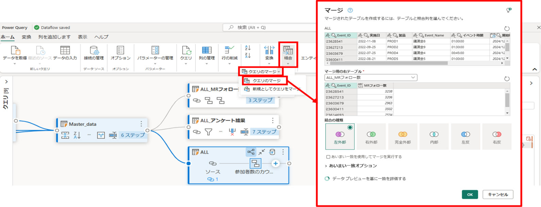Switch to the 変換 tab
Image resolution: width=541 pixels, height=207 pixels.
pyautogui.click(x=27, y=37)
